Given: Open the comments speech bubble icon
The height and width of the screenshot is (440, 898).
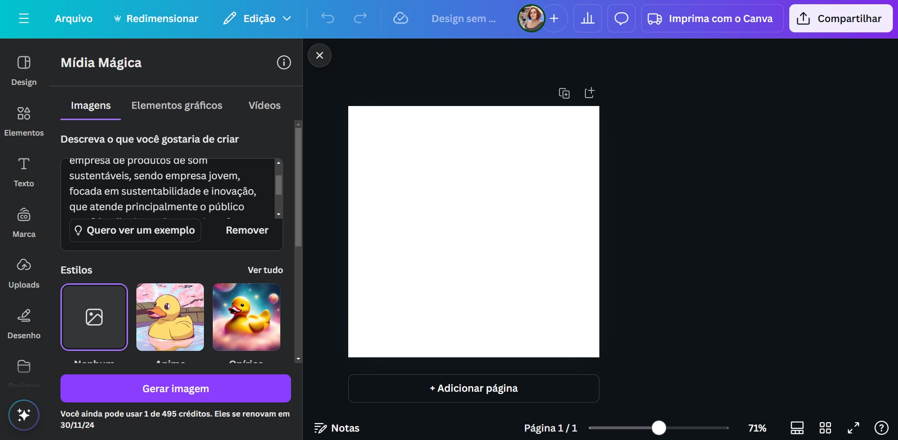Looking at the screenshot, I should click(621, 19).
